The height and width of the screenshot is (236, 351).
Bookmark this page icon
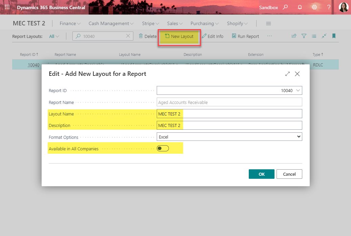click(334, 36)
